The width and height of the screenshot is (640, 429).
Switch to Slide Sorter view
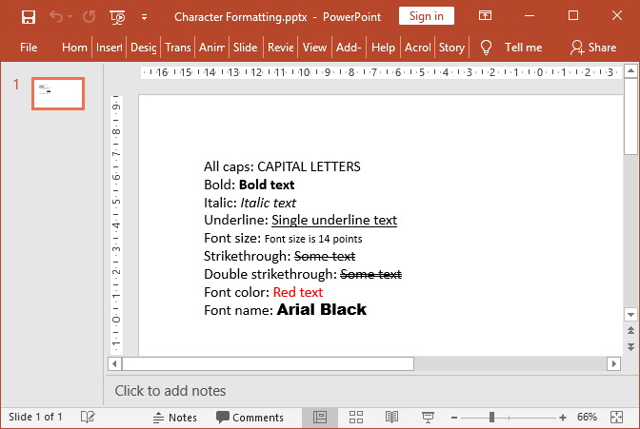[x=356, y=418]
